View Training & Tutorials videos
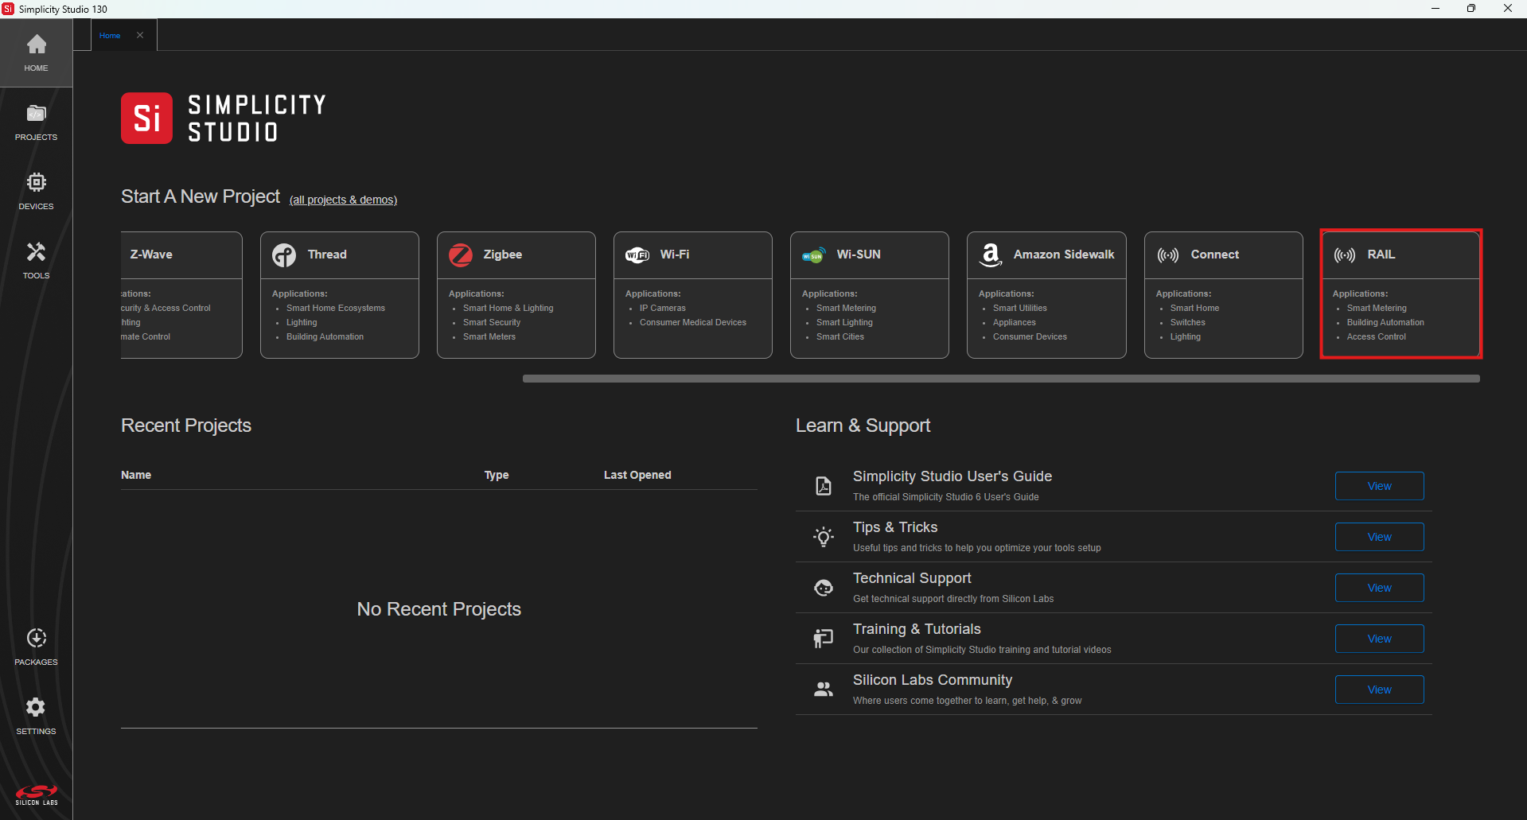Image resolution: width=1527 pixels, height=820 pixels. [x=1378, y=638]
